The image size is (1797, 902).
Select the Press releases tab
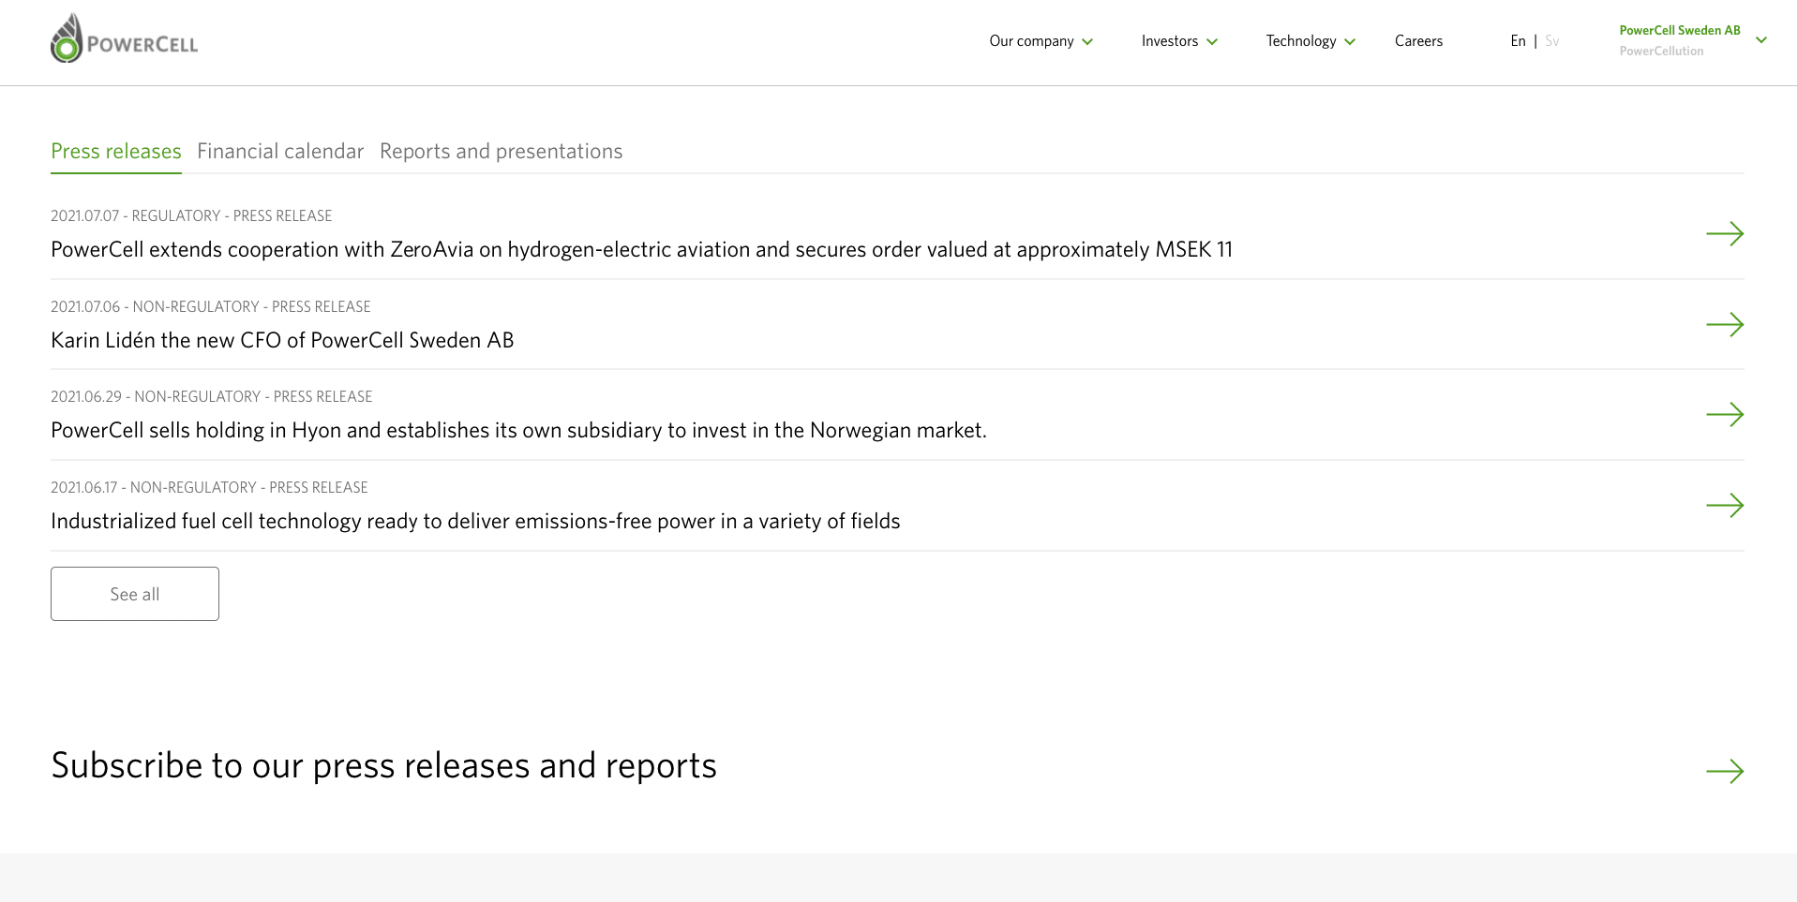[116, 152]
